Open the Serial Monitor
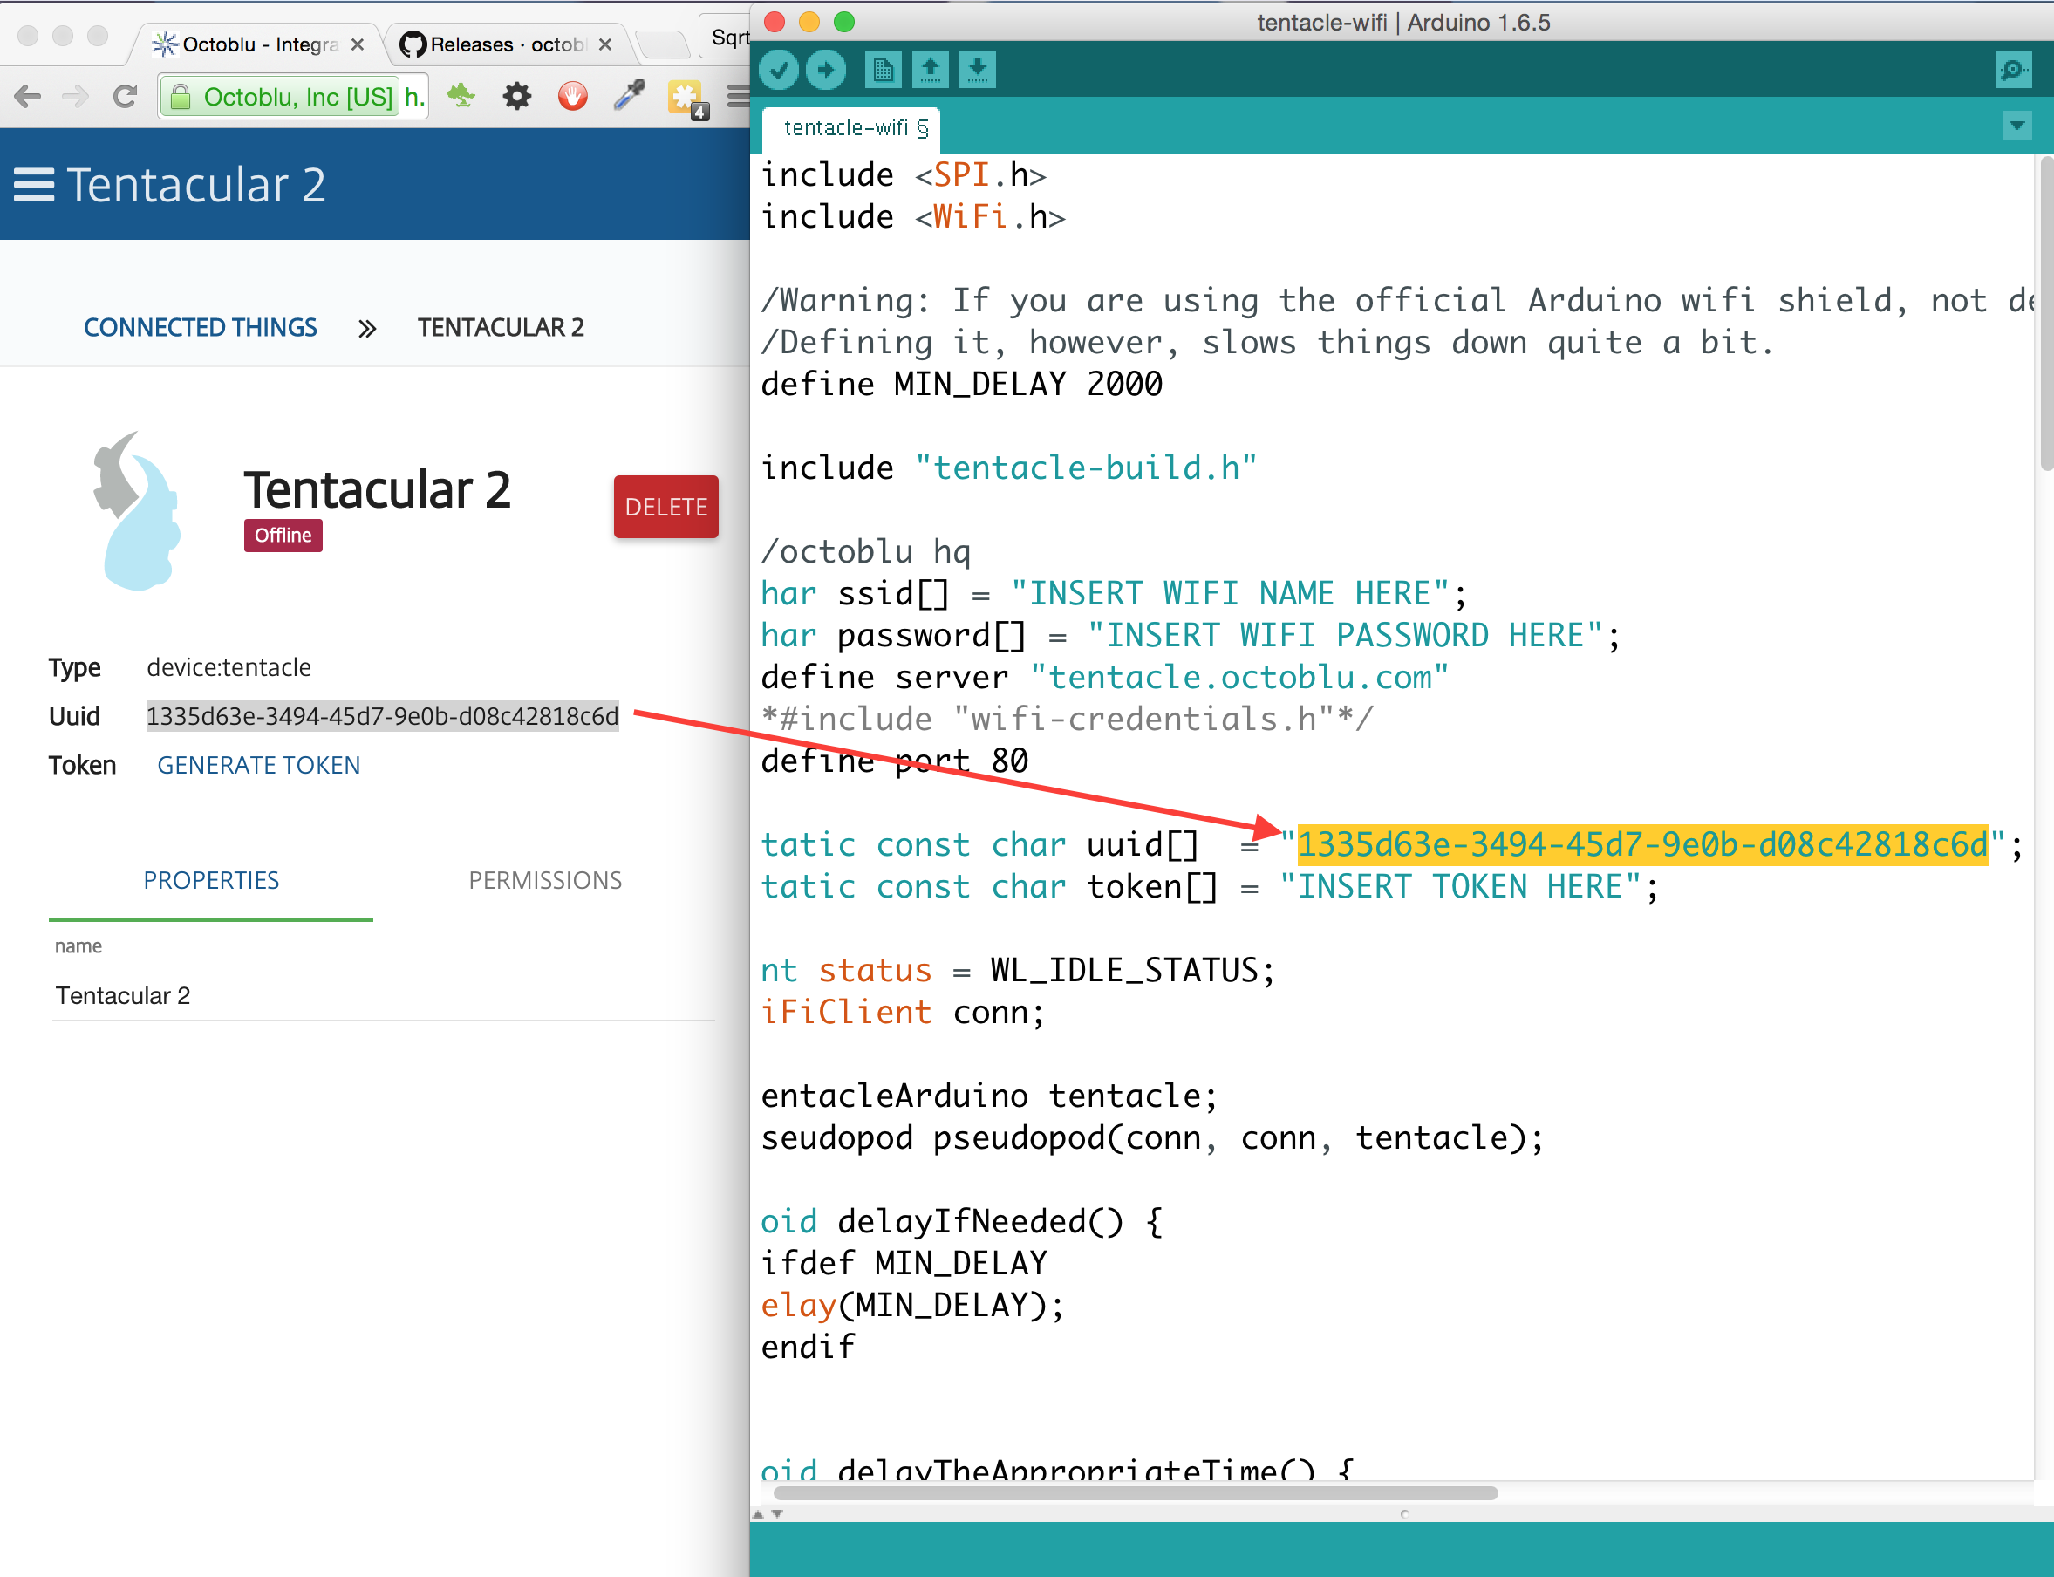 2014,70
